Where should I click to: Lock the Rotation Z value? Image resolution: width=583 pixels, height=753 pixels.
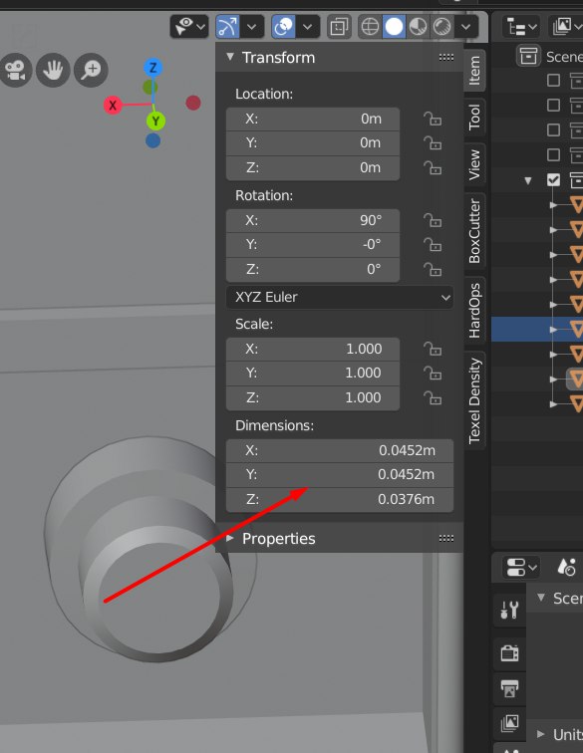433,270
